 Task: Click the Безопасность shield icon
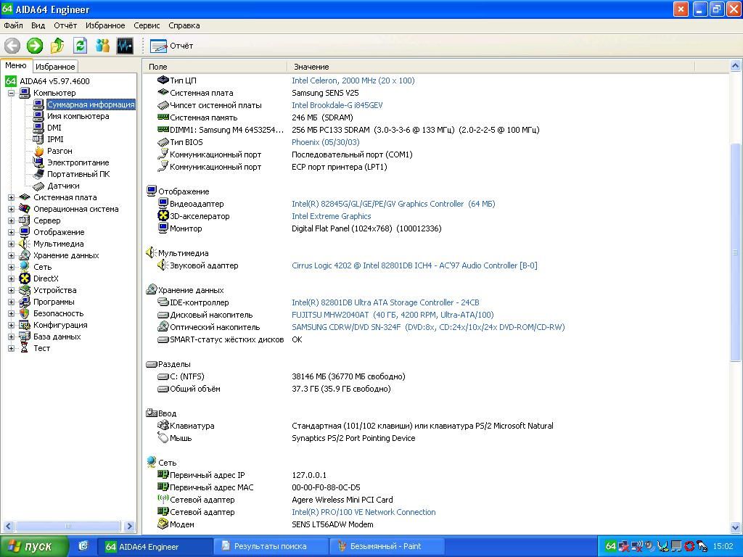pos(25,313)
